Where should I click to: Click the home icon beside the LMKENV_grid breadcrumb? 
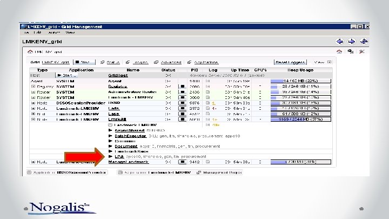pyautogui.click(x=30, y=52)
